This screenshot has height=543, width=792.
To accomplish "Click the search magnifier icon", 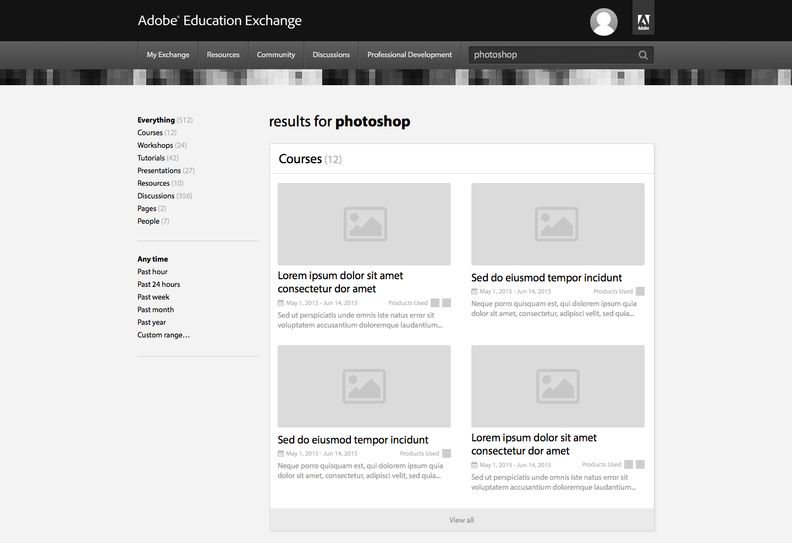I will (643, 55).
